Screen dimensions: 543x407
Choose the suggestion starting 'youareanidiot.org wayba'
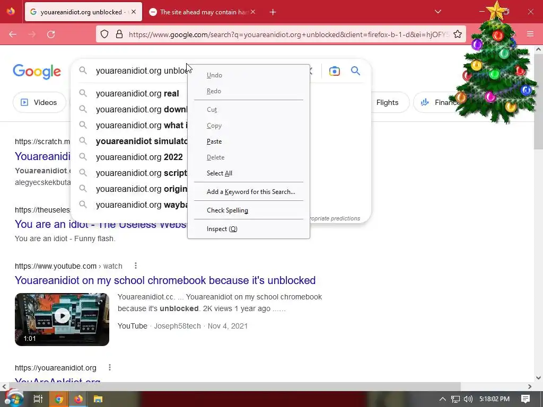pyautogui.click(x=142, y=205)
